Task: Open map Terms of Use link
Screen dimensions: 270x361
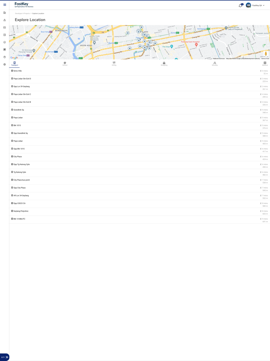Action: click(265, 58)
